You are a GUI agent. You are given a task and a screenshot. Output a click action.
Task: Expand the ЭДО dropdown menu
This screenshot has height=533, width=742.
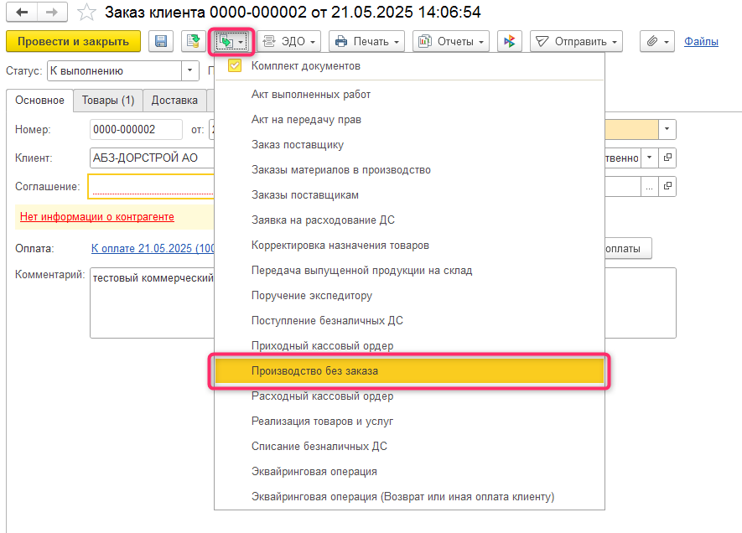point(289,41)
